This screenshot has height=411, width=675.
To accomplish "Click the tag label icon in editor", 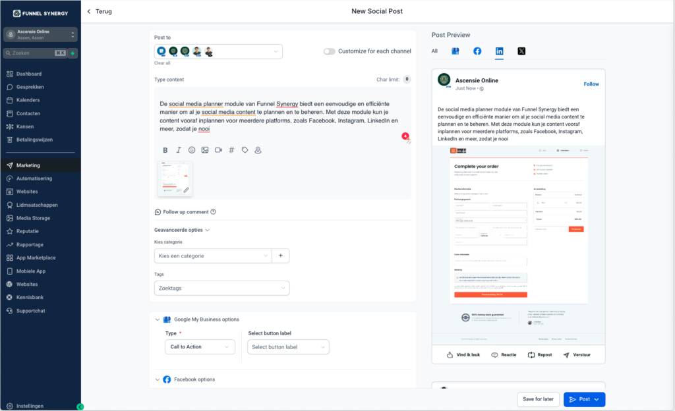I will [245, 150].
